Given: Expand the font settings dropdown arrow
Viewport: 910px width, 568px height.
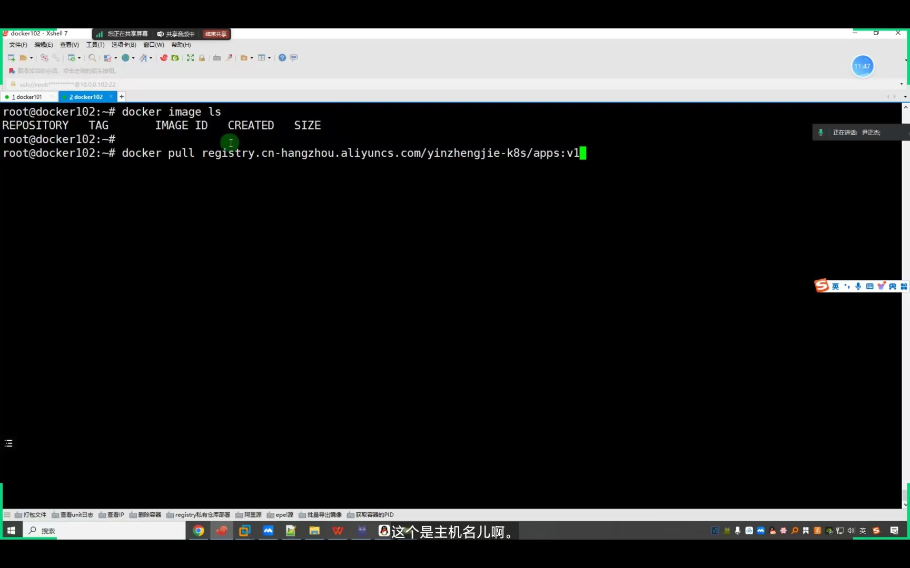Looking at the screenshot, I should tap(151, 58).
